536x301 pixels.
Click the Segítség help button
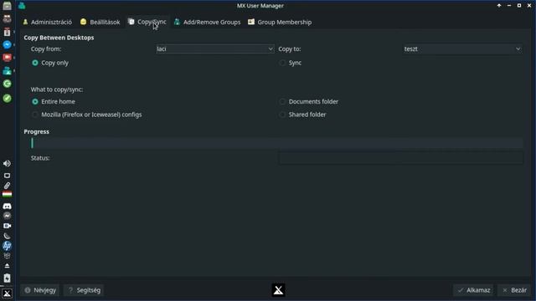pos(84,290)
